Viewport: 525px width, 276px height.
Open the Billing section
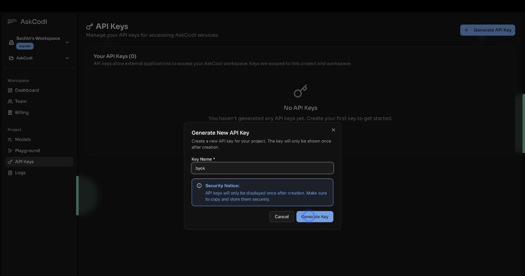39,113
